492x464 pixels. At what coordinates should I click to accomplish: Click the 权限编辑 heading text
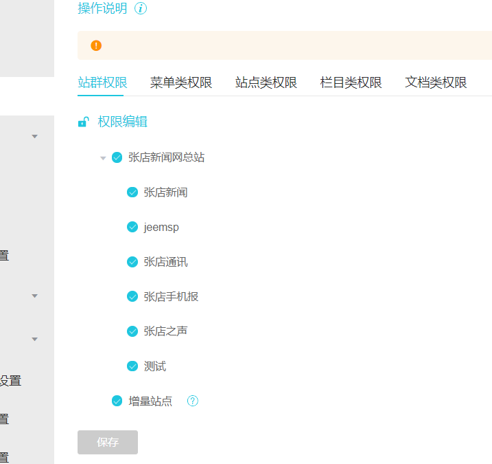122,122
